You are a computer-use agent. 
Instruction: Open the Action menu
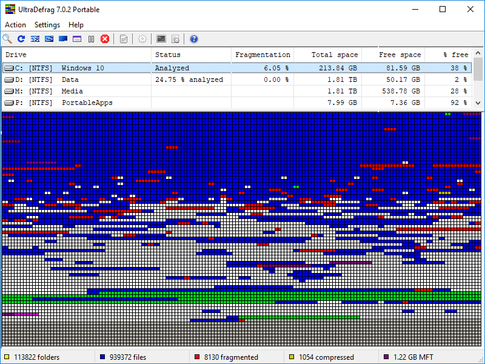tap(15, 25)
